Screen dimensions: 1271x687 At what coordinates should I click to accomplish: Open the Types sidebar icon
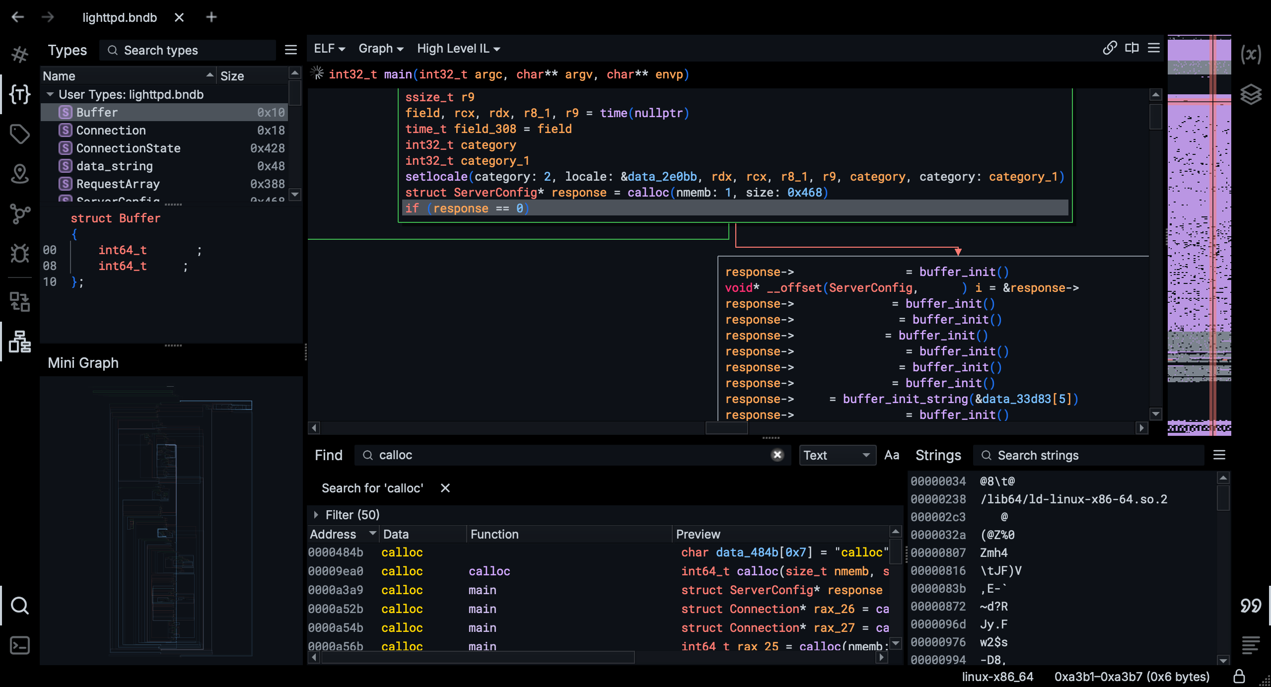(x=20, y=94)
